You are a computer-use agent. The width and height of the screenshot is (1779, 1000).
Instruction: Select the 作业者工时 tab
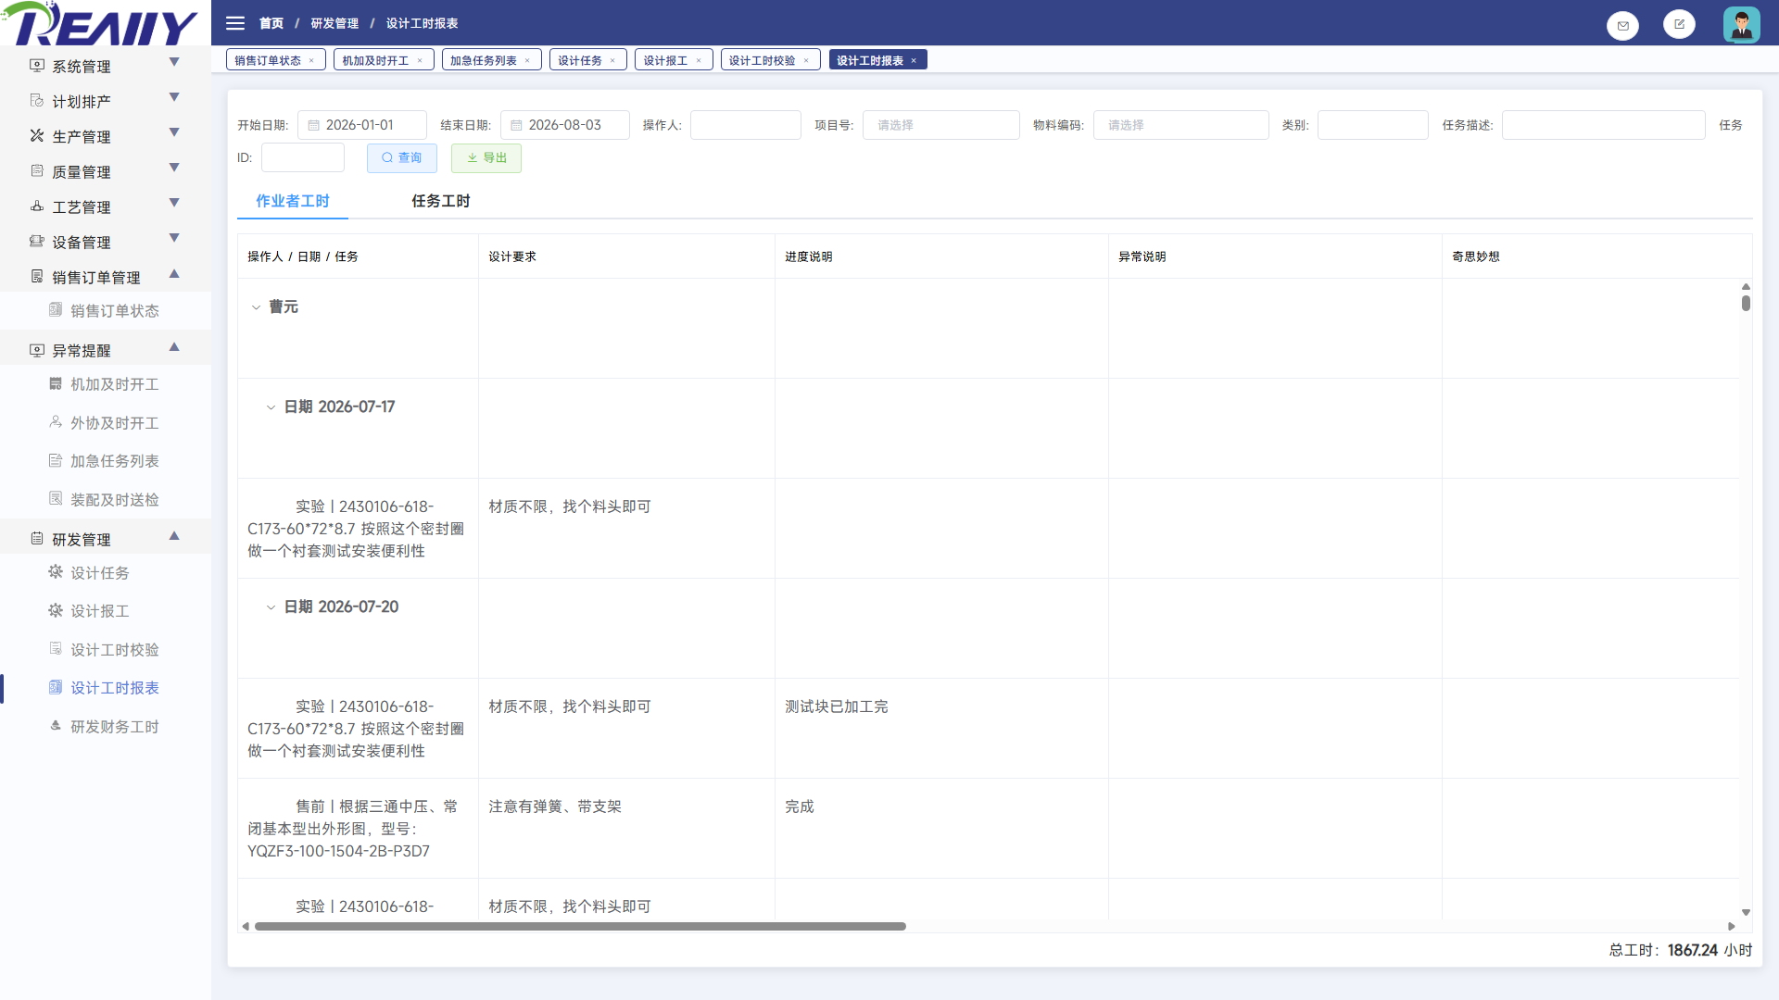pos(293,201)
